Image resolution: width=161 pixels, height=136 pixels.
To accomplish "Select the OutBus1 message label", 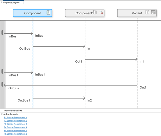I will (x=24, y=100).
